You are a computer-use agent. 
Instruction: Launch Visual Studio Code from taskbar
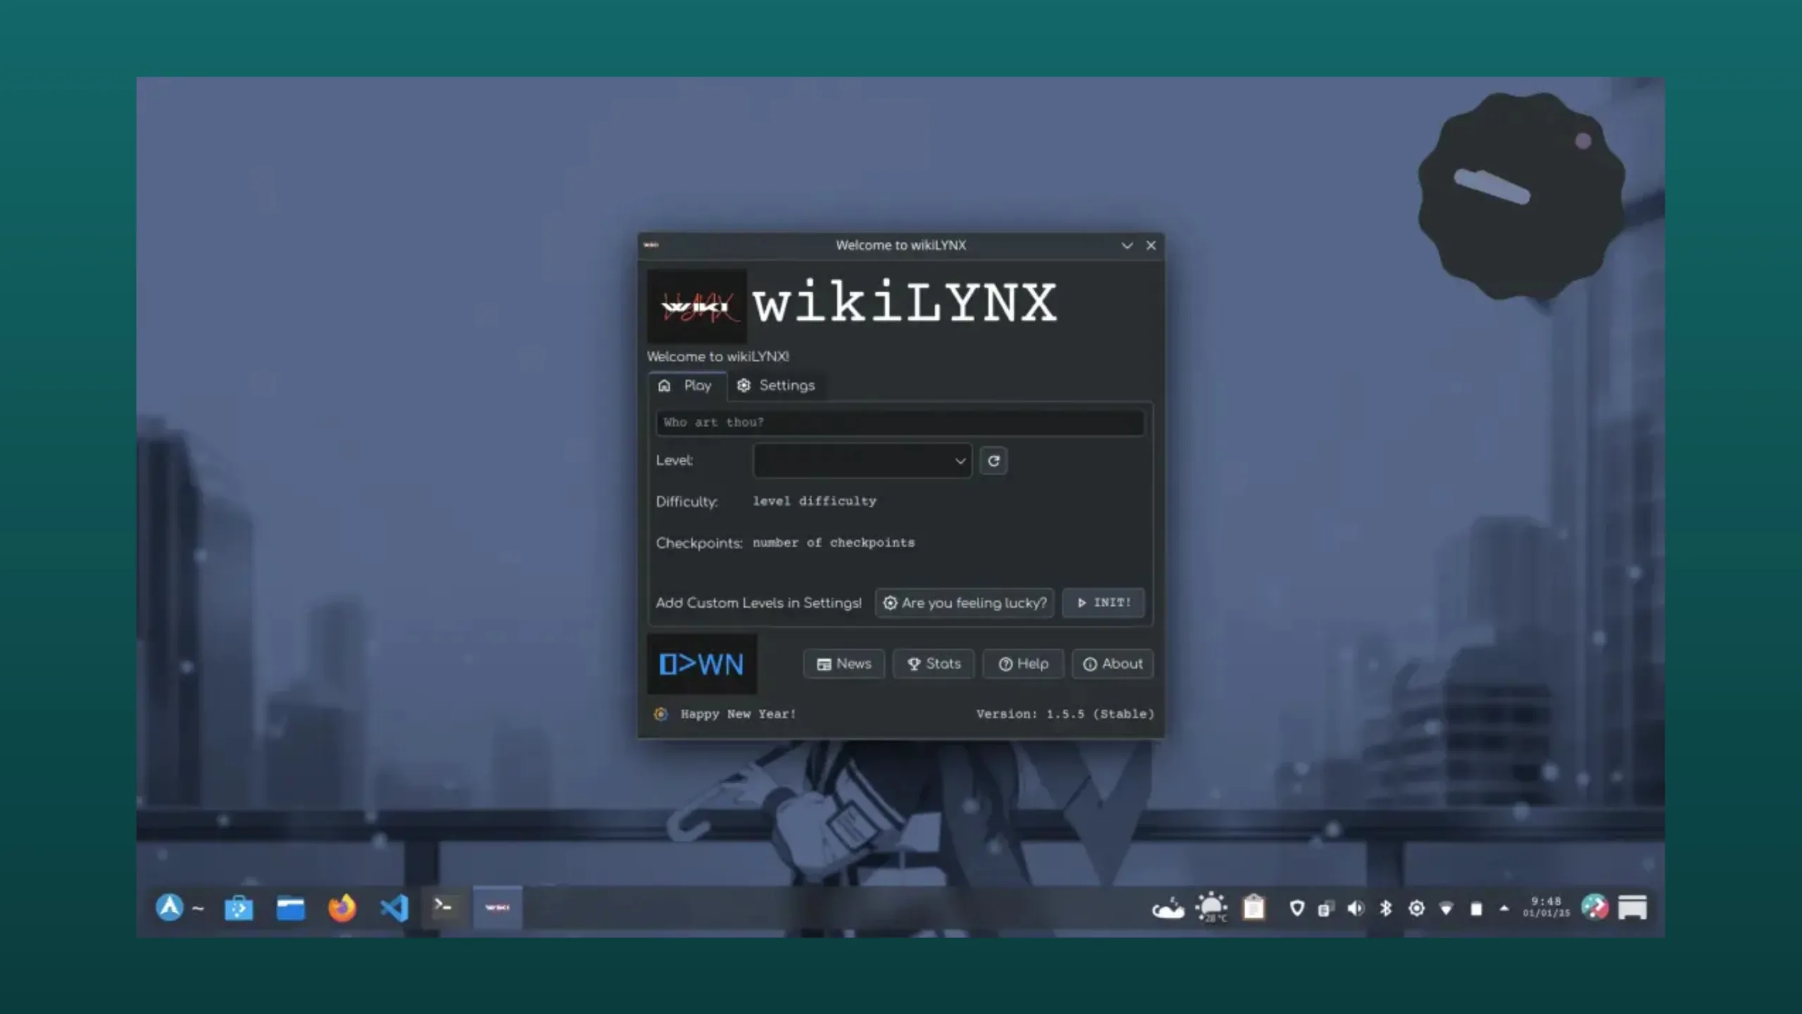(x=394, y=908)
